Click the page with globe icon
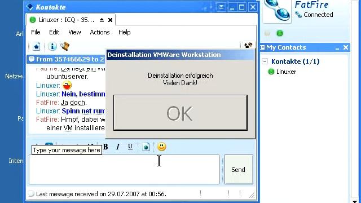 [146, 147]
